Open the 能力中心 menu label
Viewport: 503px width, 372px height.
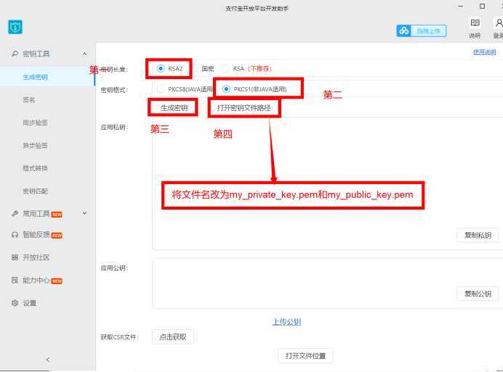point(36,280)
